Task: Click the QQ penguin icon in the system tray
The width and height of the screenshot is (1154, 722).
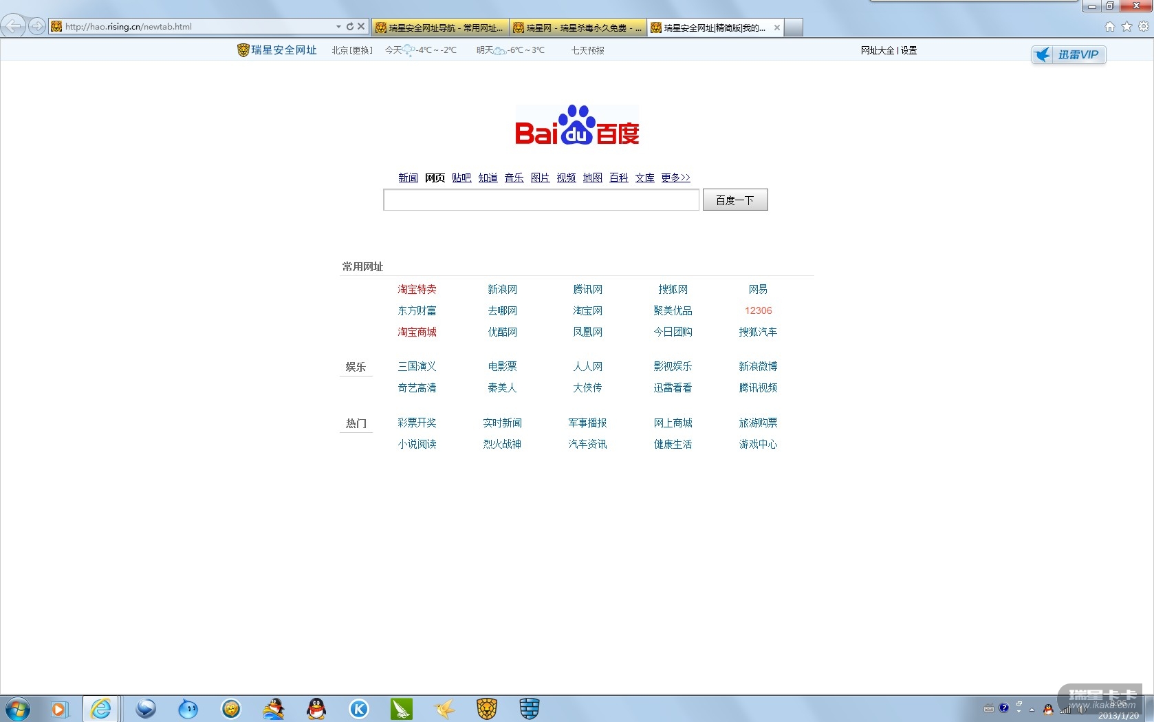Action: (1048, 709)
